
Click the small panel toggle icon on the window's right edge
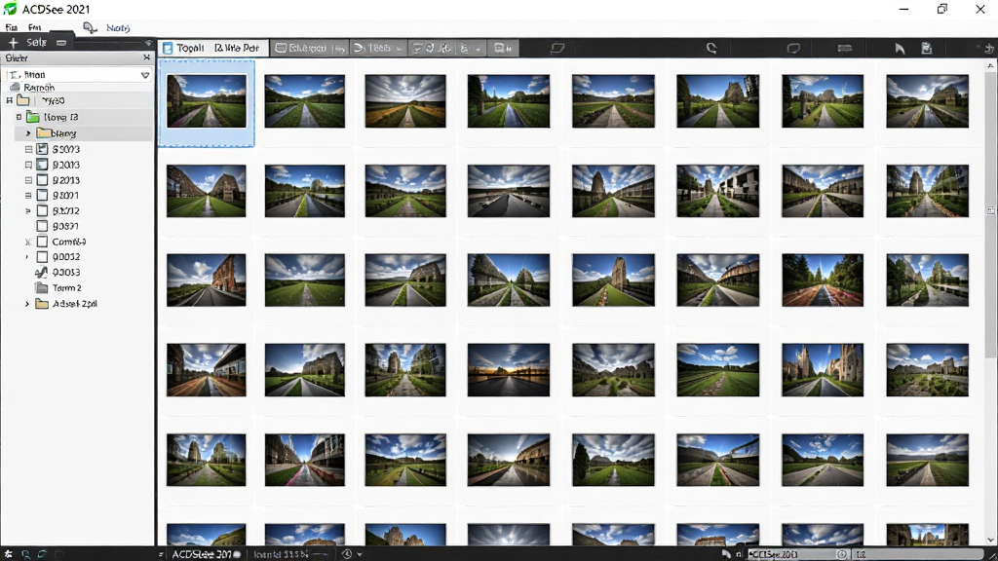pyautogui.click(x=991, y=210)
